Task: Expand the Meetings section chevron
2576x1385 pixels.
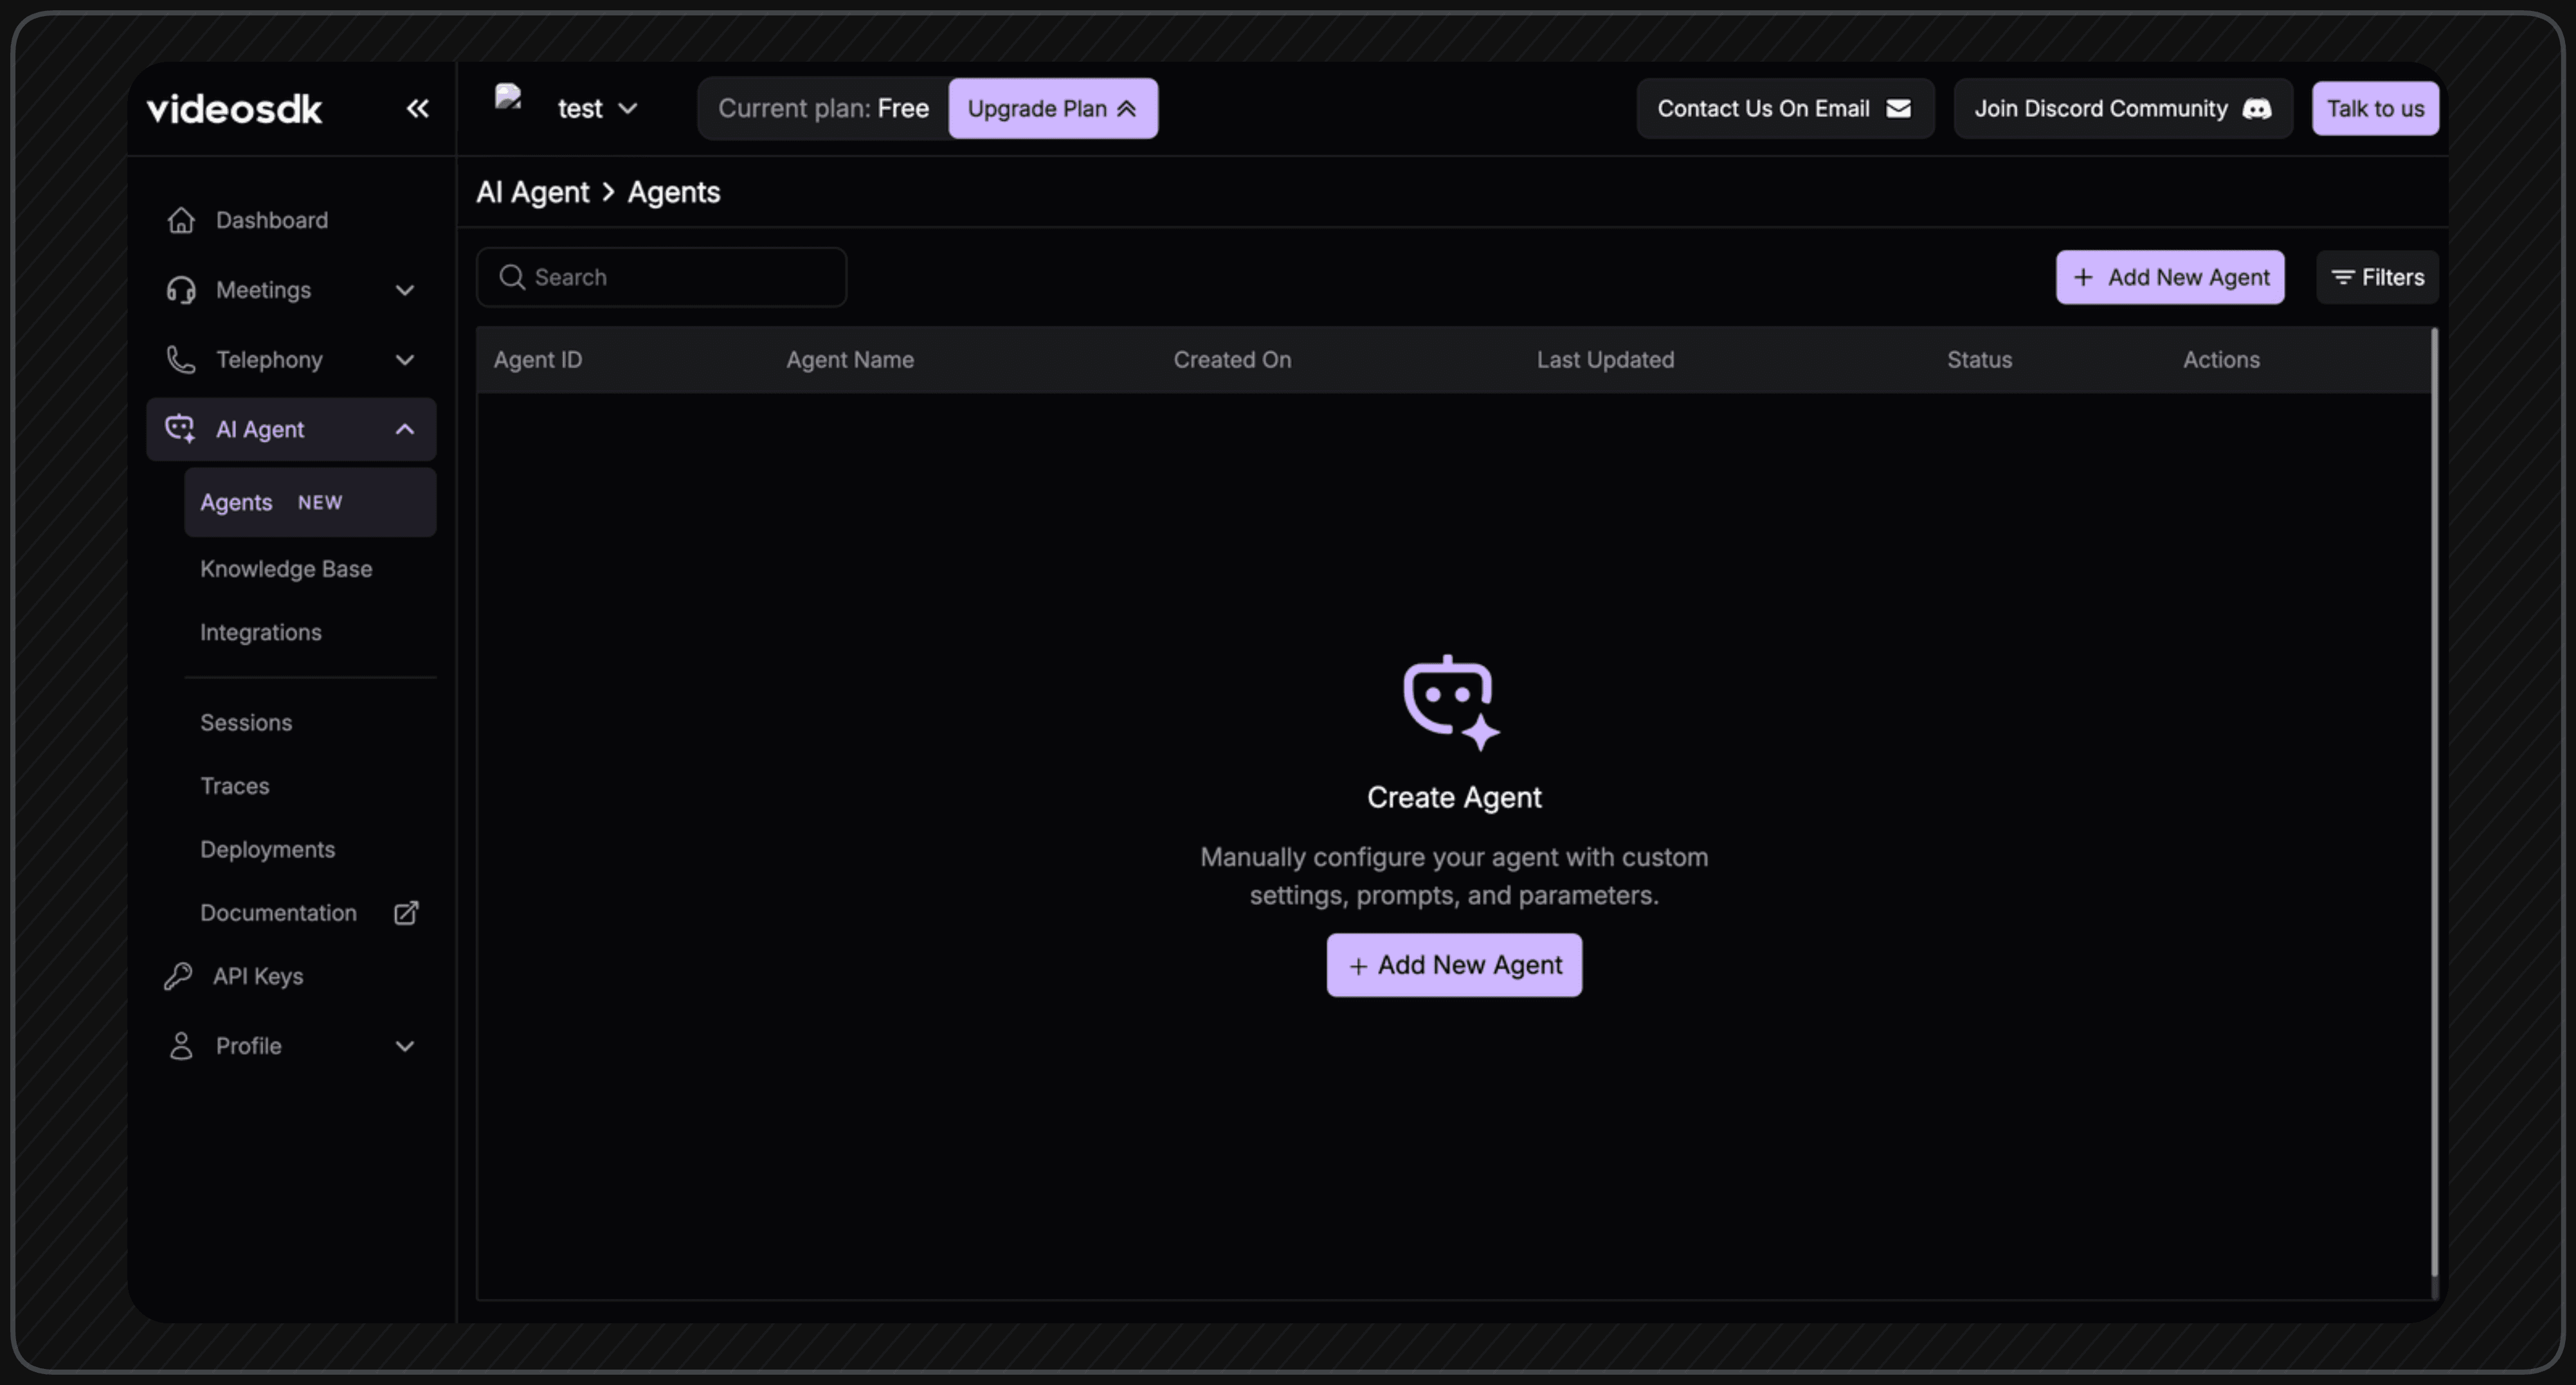Action: [x=404, y=290]
